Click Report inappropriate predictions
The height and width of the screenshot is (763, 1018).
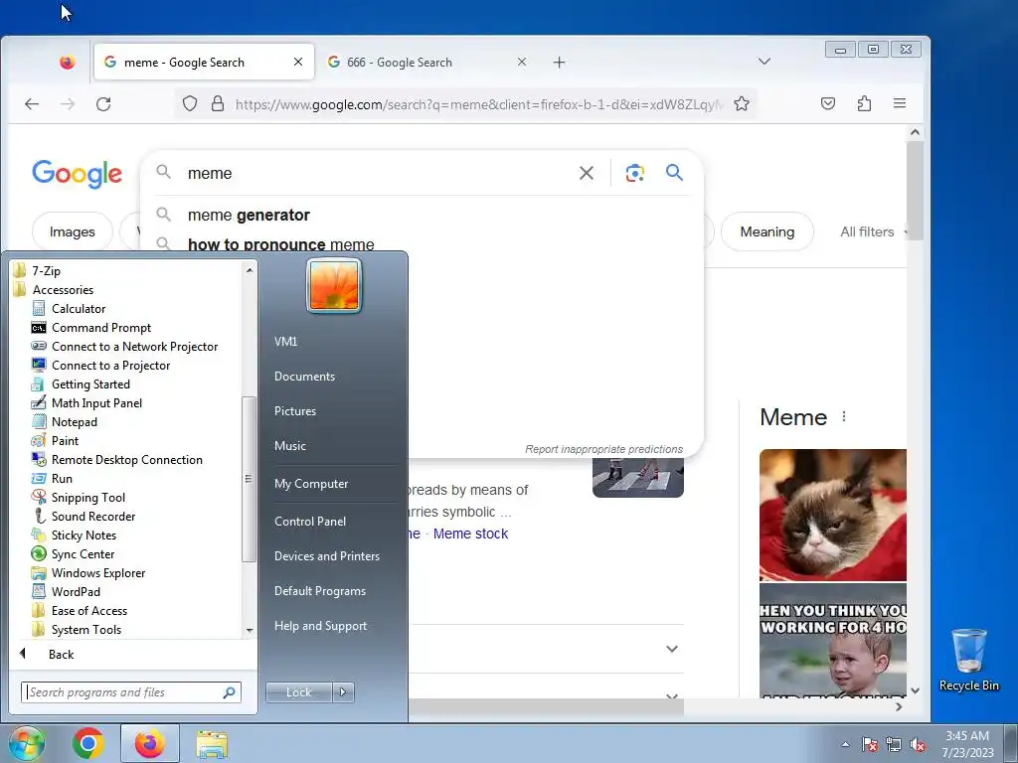(603, 449)
